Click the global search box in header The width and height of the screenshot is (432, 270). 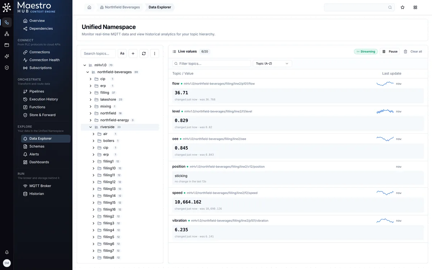click(x=359, y=8)
